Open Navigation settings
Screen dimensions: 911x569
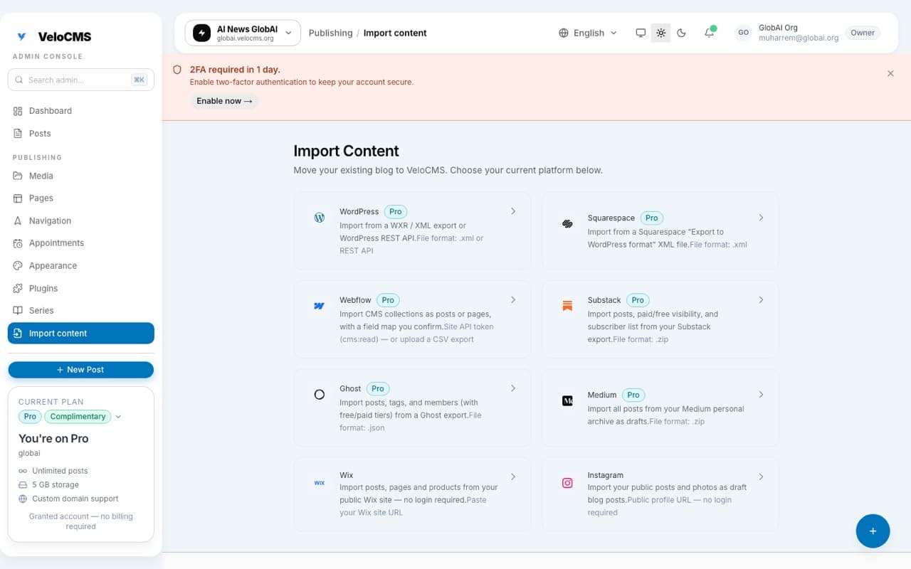pyautogui.click(x=80, y=220)
